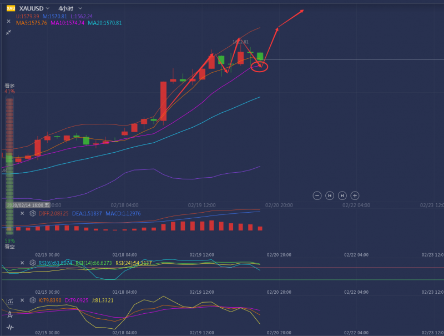Screen dimensions: 444x336
Task: Open the 4小时 timeframe dropdown
Action: coord(80,8)
